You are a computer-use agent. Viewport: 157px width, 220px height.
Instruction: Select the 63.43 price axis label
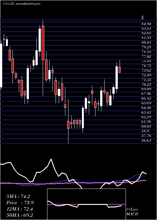[146, 112]
